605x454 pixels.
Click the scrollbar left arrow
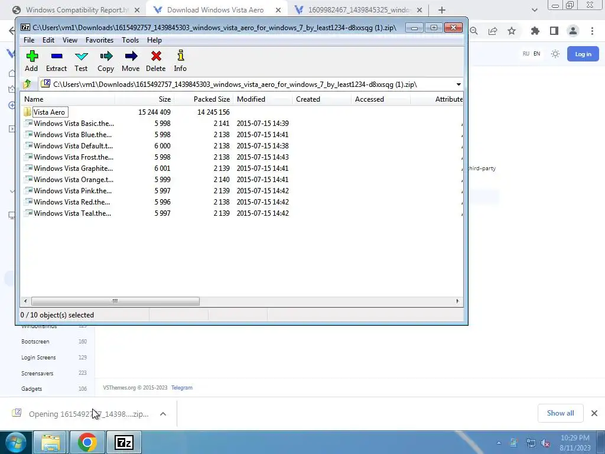pyautogui.click(x=25, y=301)
